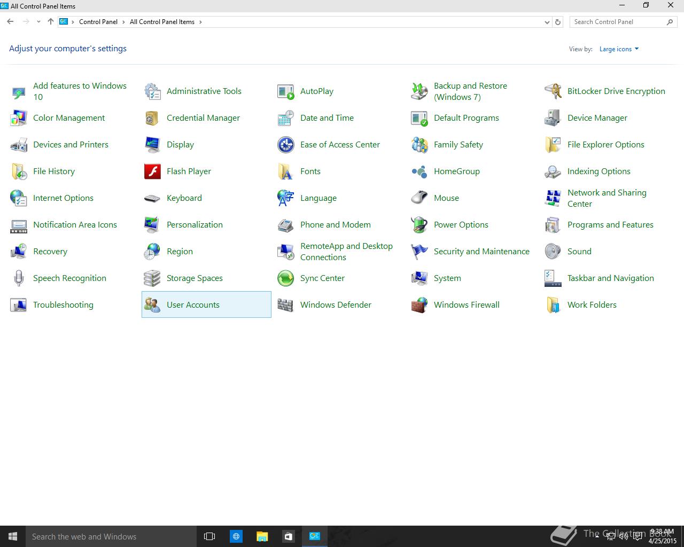This screenshot has width=684, height=547.
Task: Open the Display icon
Action: 152,145
